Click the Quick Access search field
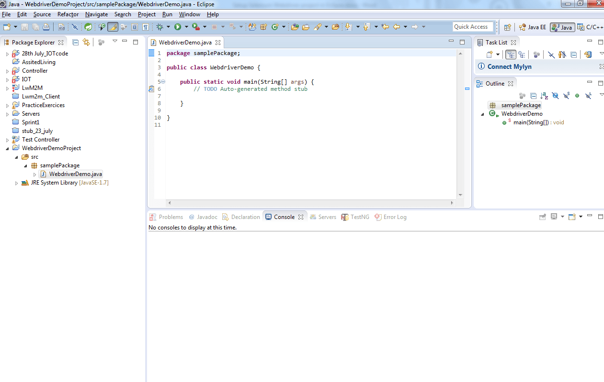The height and width of the screenshot is (382, 604). 472,27
